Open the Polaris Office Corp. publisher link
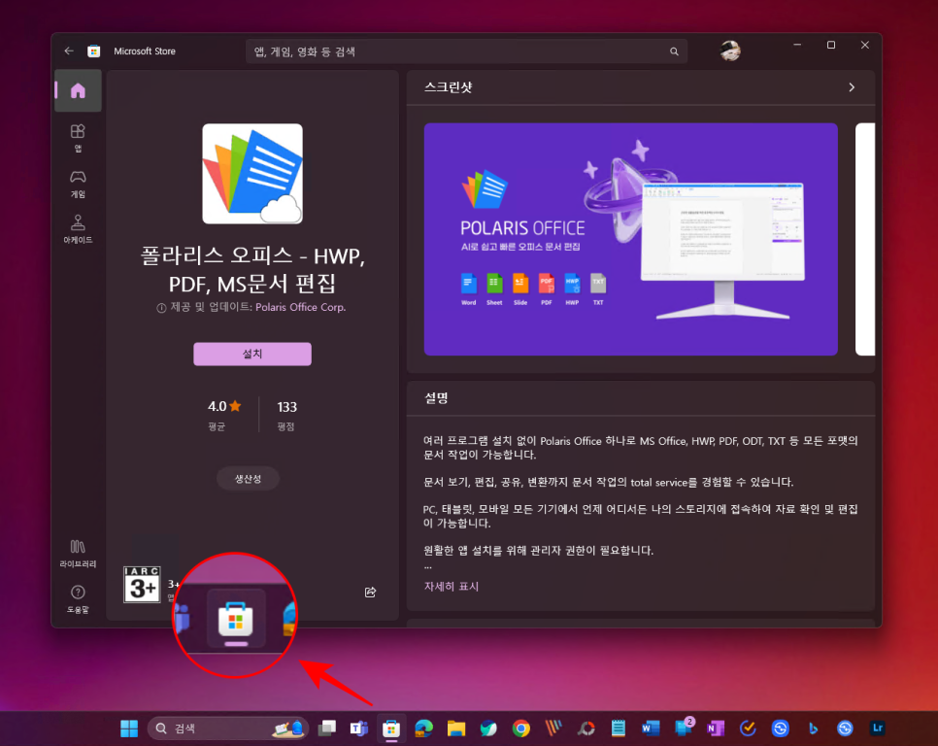This screenshot has height=746, width=938. tap(300, 307)
